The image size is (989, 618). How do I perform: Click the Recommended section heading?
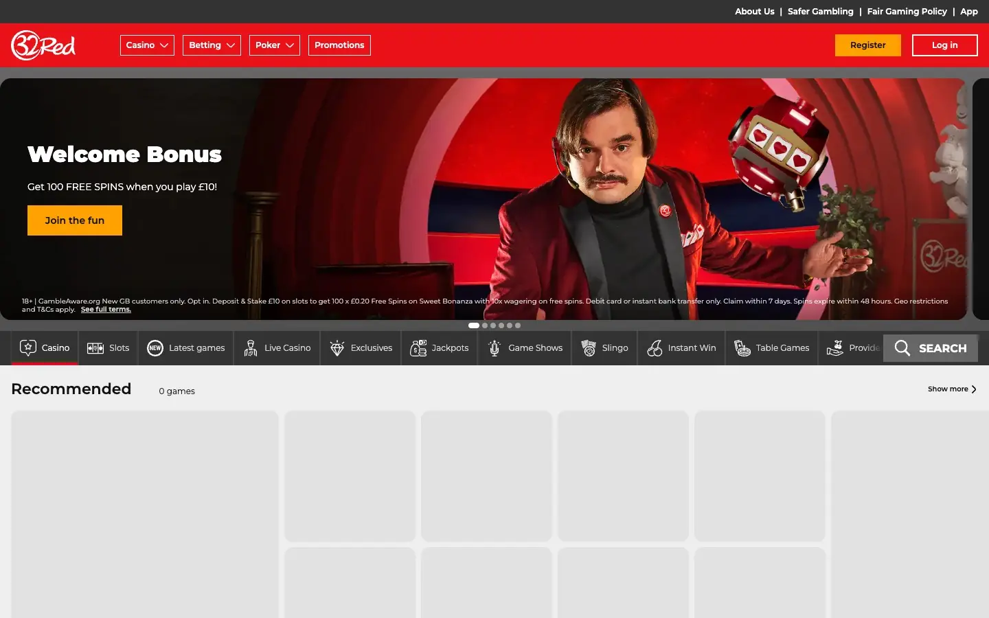click(71, 389)
